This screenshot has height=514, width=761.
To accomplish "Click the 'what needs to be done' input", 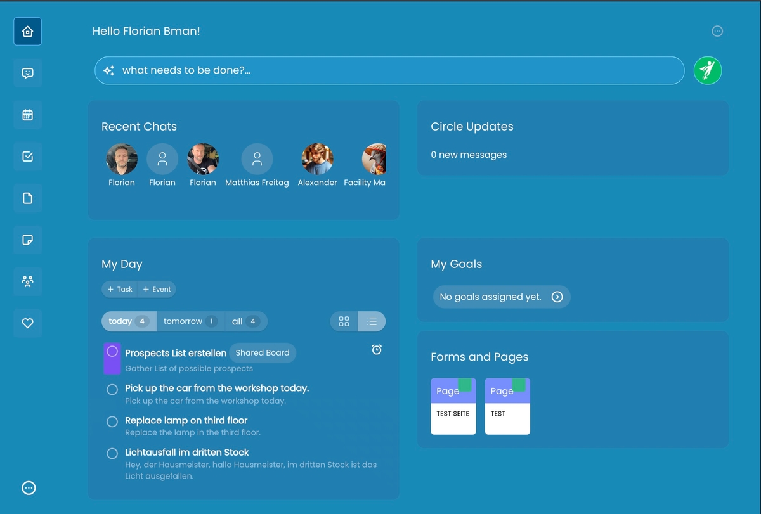I will click(389, 70).
